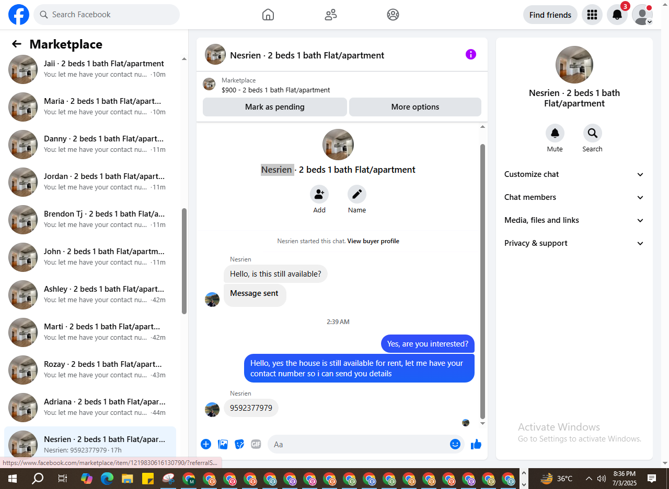Open the emoji picker in message box

coord(455,444)
